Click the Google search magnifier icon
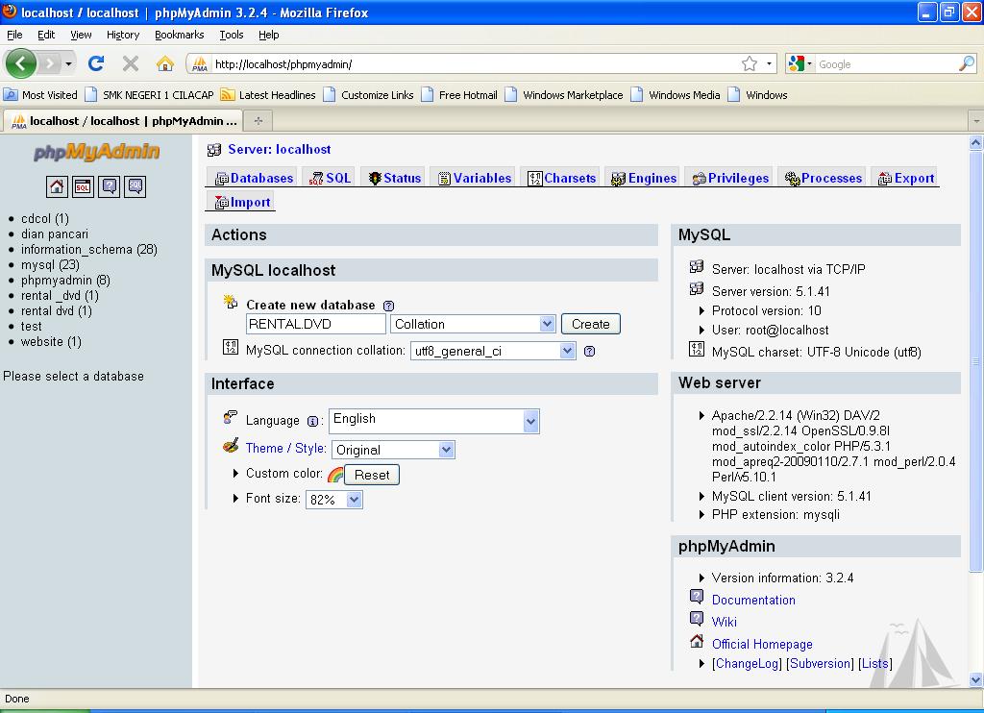This screenshot has width=984, height=713. [x=967, y=63]
